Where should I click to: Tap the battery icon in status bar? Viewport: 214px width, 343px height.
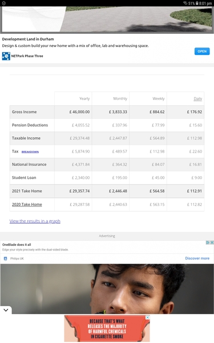[197, 3]
